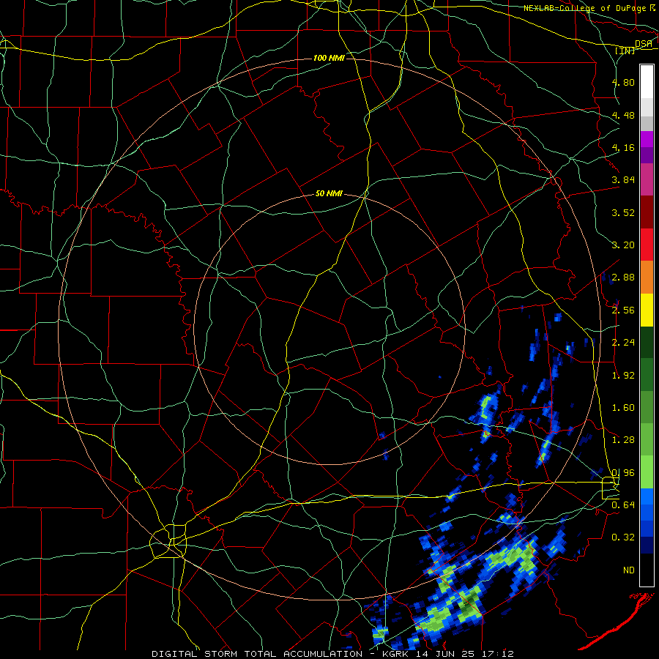Pick the white swatch atop the legend
Viewport: 659px width, 659px height.
point(647,82)
